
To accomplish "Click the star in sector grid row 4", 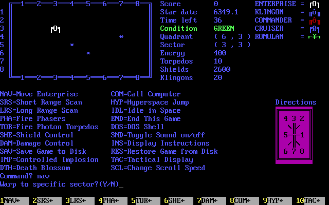I will (121, 37).
